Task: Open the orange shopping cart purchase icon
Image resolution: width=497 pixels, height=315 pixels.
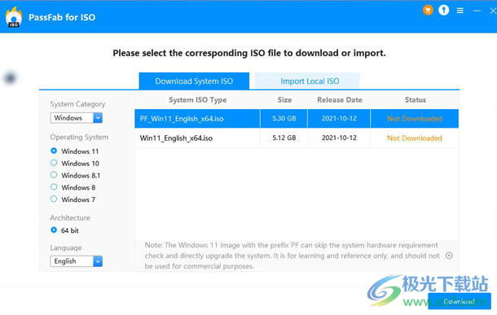Action: 428,11
